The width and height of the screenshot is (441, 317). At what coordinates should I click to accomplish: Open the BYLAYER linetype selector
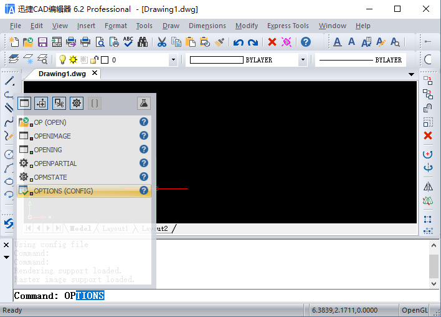361,60
